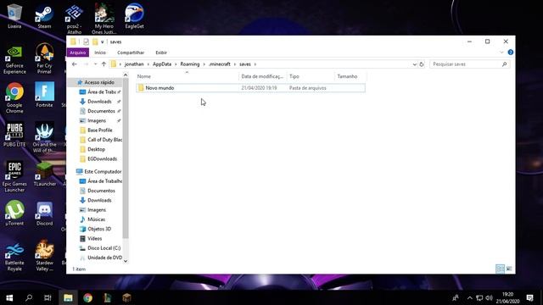
Task: Open Unidade de DVD drive
Action: click(104, 258)
